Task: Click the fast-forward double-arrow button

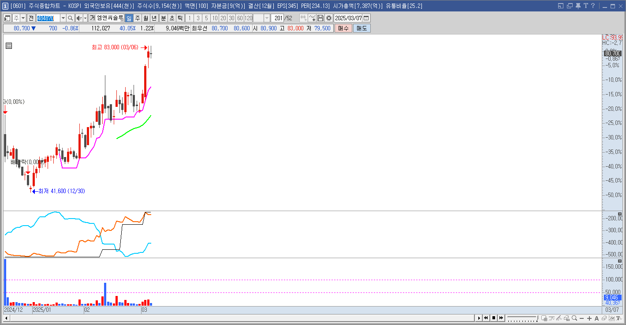Action: pyautogui.click(x=501, y=318)
